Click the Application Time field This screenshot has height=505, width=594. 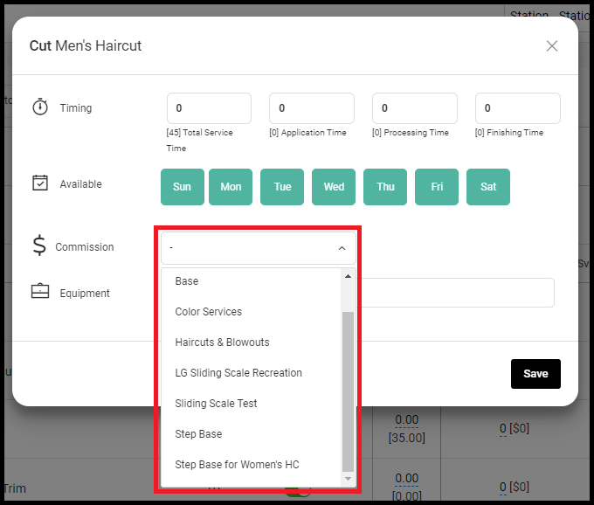312,108
